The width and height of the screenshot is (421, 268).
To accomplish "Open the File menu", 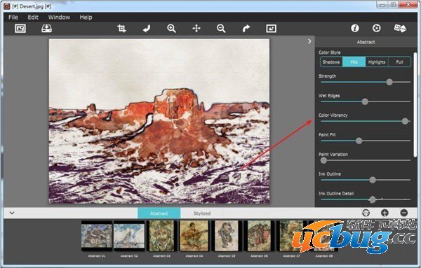I will pyautogui.click(x=13, y=17).
